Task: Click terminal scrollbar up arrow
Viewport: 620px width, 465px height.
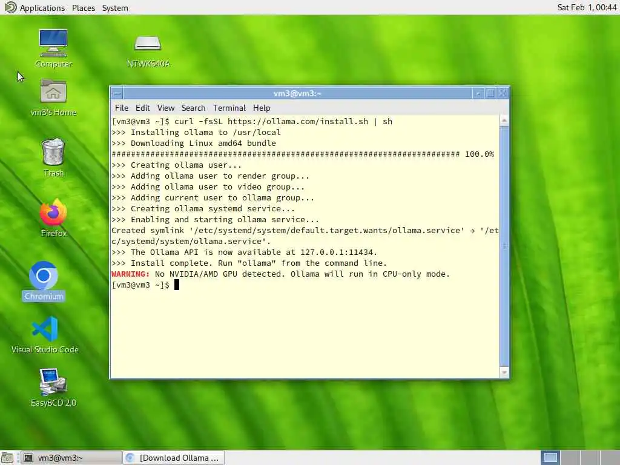Action: (x=504, y=120)
